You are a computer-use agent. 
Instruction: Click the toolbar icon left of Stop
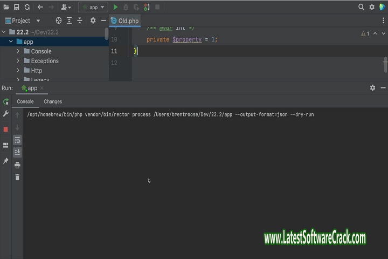[147, 7]
